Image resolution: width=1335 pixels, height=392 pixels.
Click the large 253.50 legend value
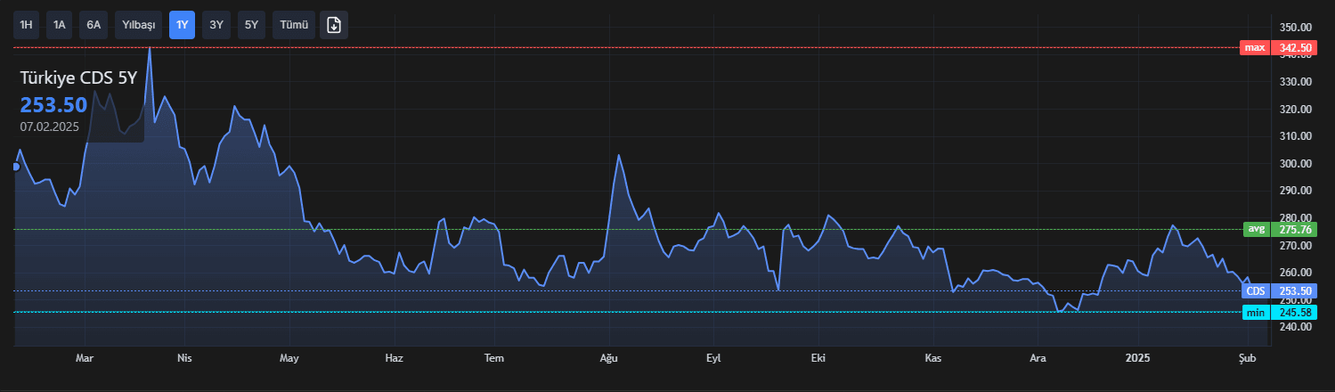[x=53, y=104]
